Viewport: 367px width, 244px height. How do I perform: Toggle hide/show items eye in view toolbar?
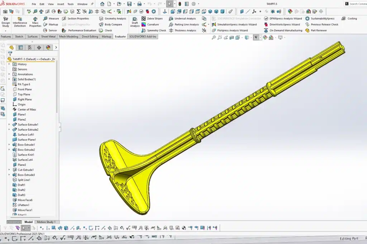pyautogui.click(x=256, y=38)
